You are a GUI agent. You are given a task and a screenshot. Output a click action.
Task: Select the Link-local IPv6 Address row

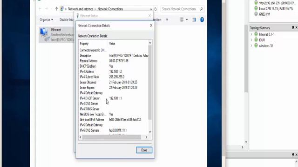pyautogui.click(x=114, y=120)
